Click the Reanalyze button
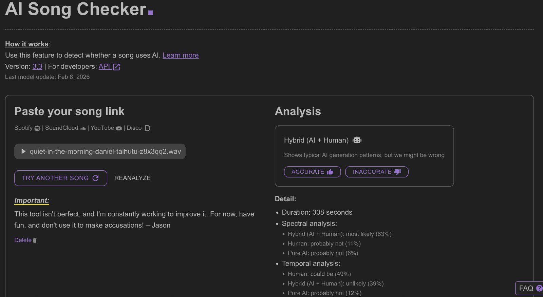The image size is (543, 297). [132, 178]
